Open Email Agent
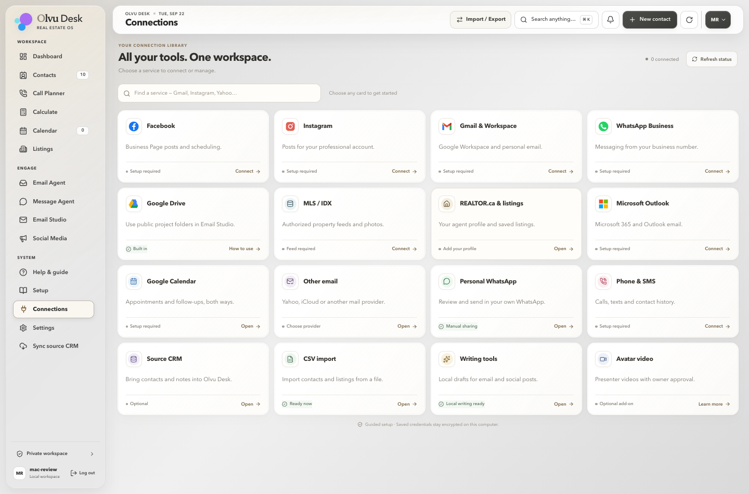 tap(54, 183)
